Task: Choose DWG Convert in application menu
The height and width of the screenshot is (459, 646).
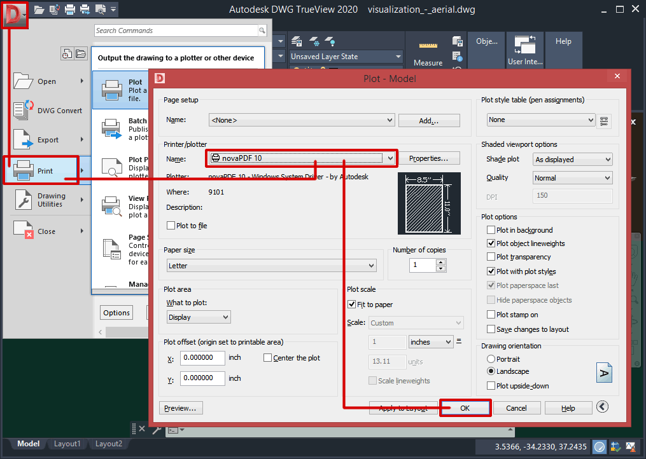Action: [48, 111]
